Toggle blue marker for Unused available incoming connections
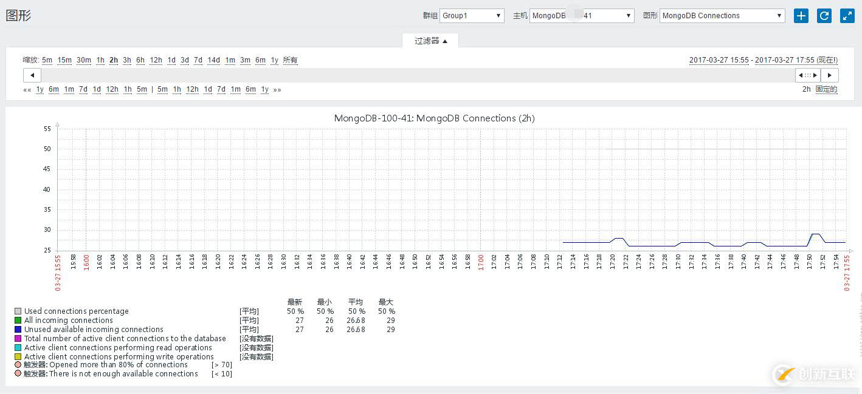The height and width of the screenshot is (394, 862). [18, 330]
